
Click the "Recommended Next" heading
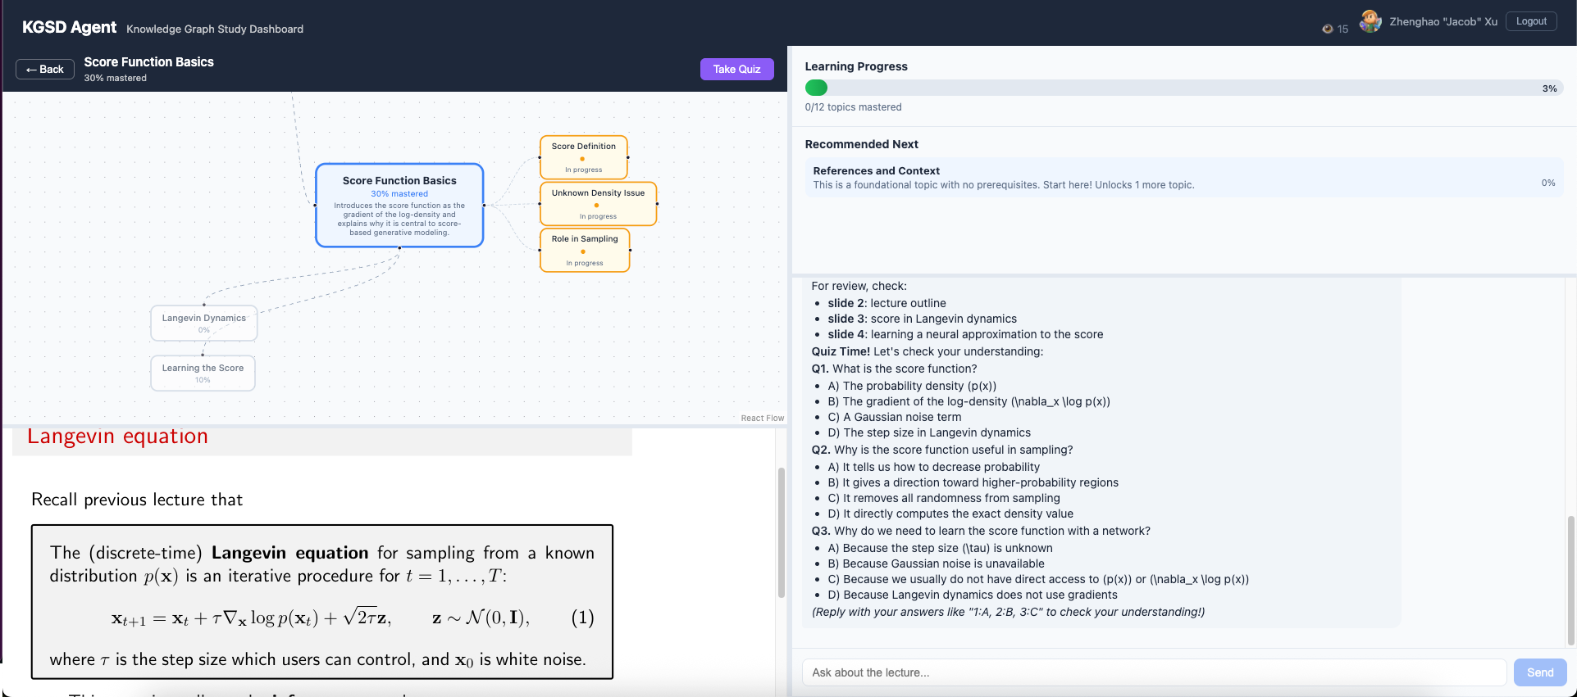pos(861,144)
